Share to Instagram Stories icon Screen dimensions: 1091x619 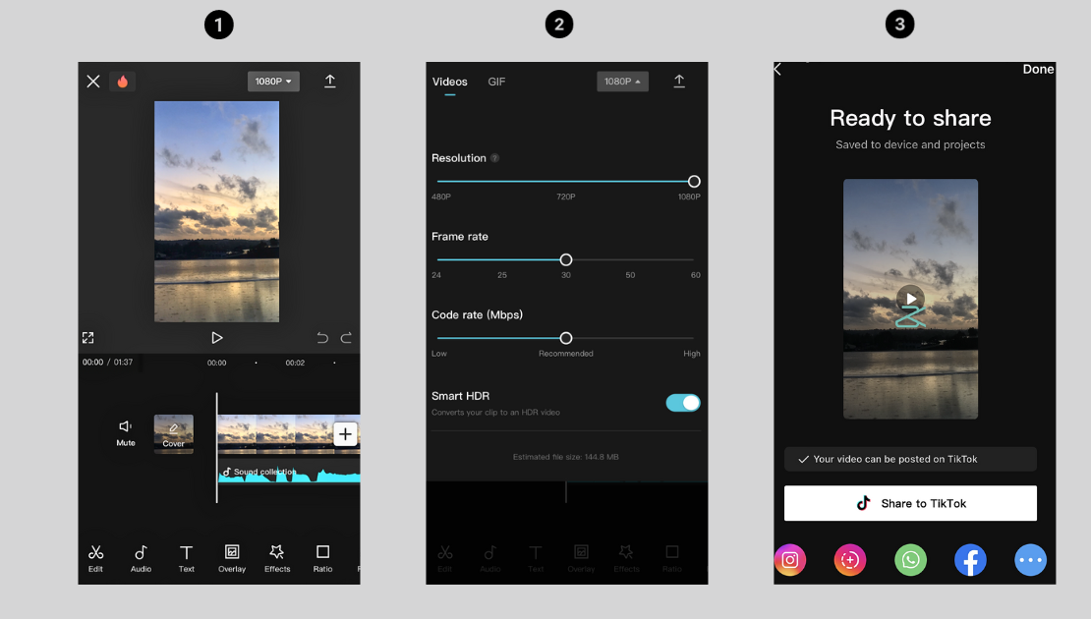tap(850, 560)
